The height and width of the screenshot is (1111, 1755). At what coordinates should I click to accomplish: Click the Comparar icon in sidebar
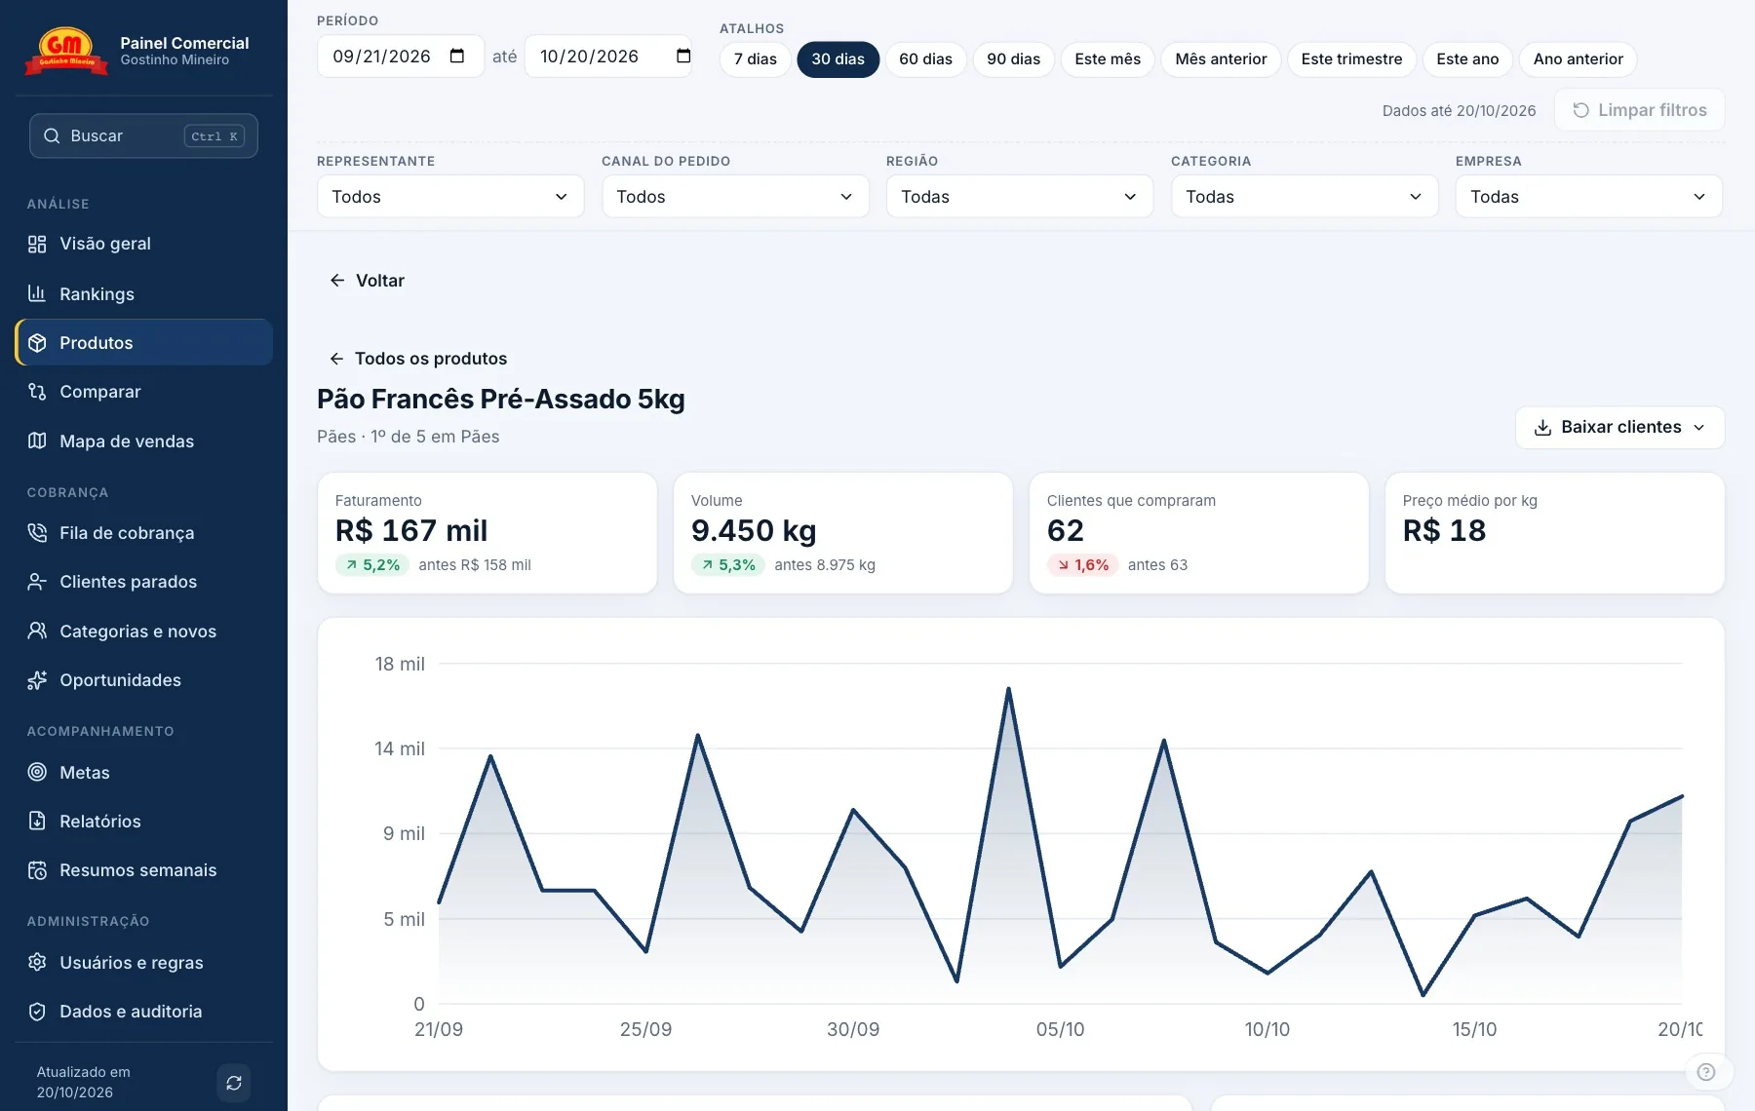pos(37,392)
